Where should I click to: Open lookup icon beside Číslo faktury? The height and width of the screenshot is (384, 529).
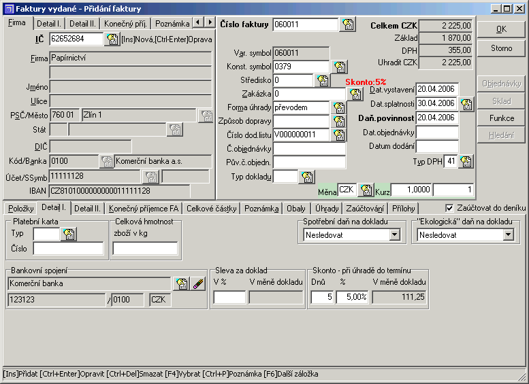click(x=348, y=24)
